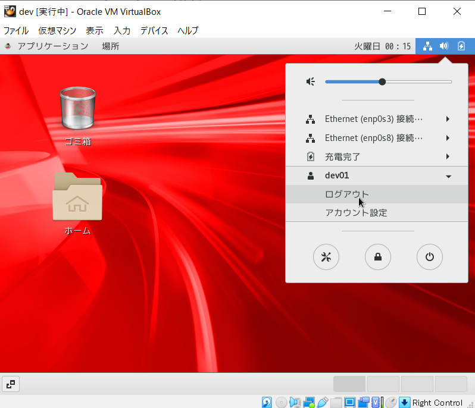This screenshot has width=475, height=408.
Task: Select the trash can desktop icon
Action: point(78,108)
